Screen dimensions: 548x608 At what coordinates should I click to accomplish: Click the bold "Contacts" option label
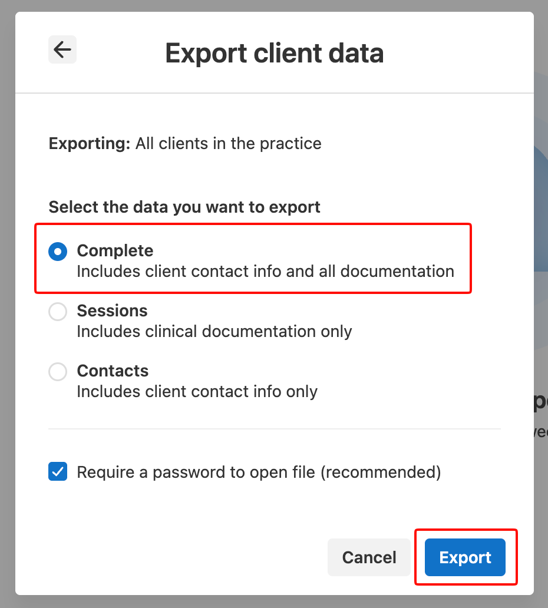coord(113,371)
